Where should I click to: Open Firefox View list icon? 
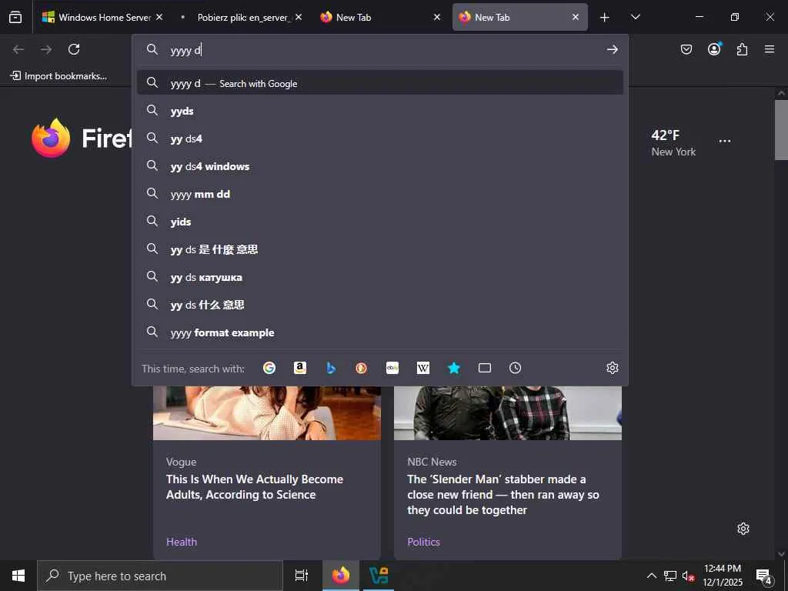point(15,17)
